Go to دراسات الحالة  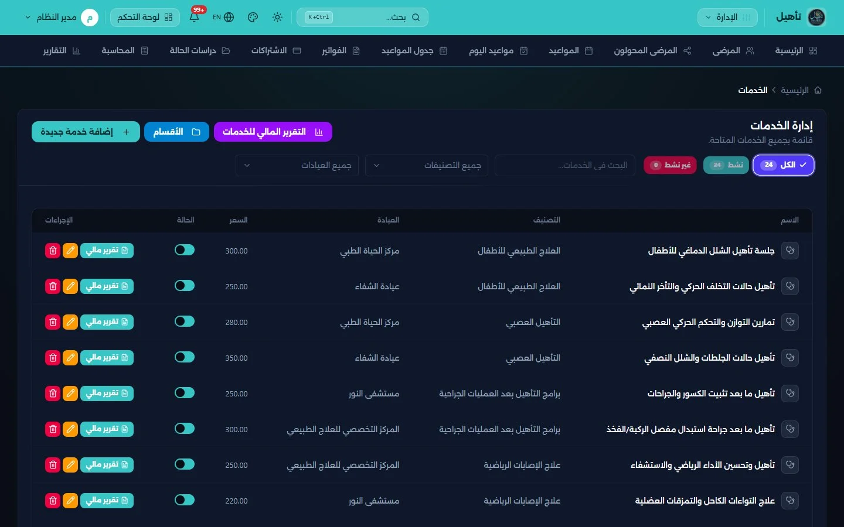tap(200, 51)
